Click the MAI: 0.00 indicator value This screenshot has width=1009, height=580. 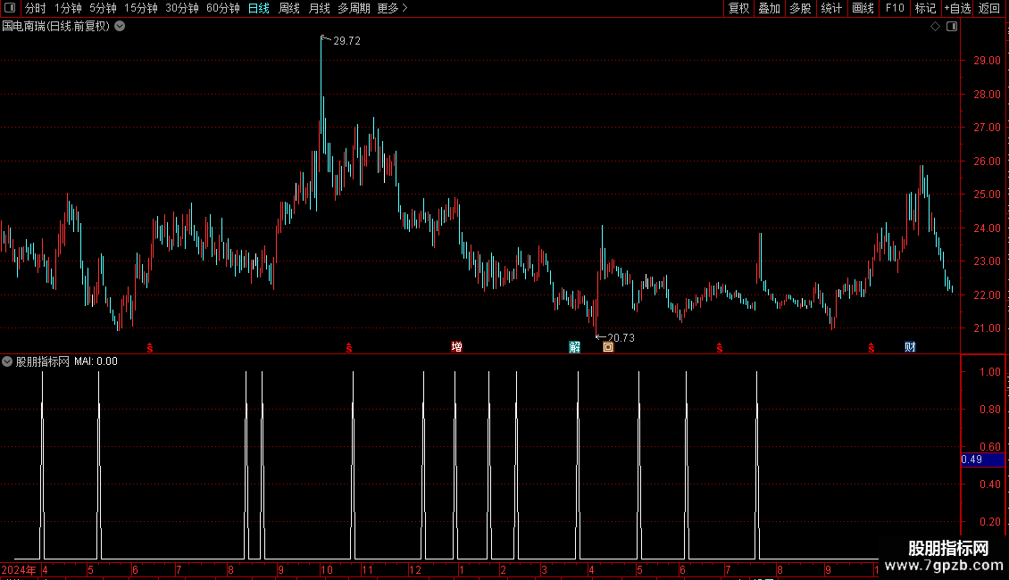(96, 361)
